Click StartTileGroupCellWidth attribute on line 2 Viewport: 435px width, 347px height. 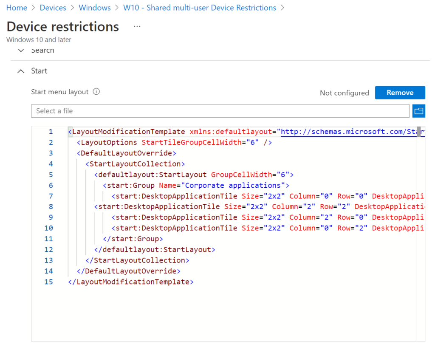192,143
